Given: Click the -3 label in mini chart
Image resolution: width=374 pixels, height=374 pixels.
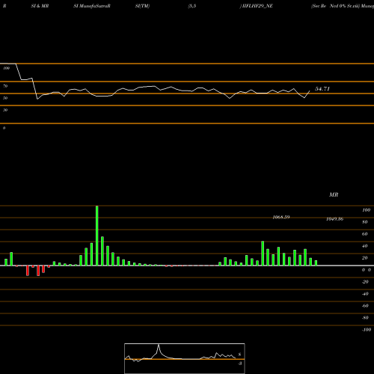Looking at the screenshot, I should (x=239, y=364).
